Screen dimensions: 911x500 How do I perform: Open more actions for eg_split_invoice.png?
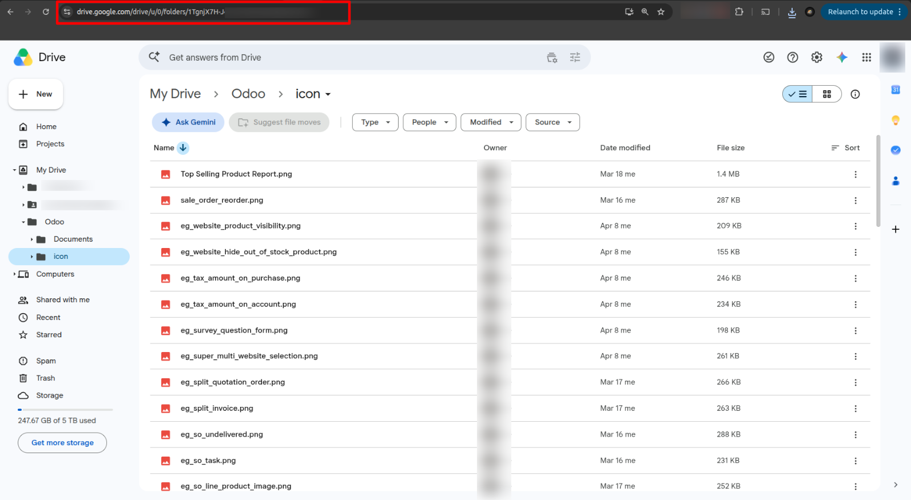[x=856, y=409]
